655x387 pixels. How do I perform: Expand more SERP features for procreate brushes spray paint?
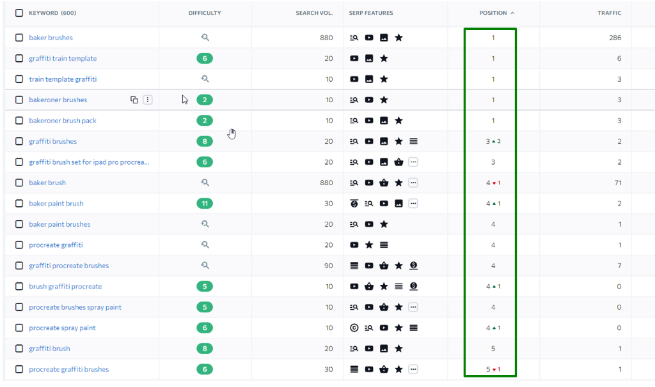point(413,307)
